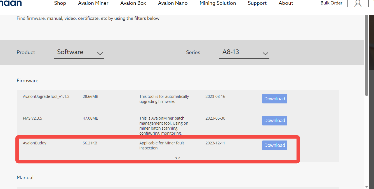Viewport: 374px width, 189px height.
Task: Click the Series filter label
Action: click(x=193, y=52)
